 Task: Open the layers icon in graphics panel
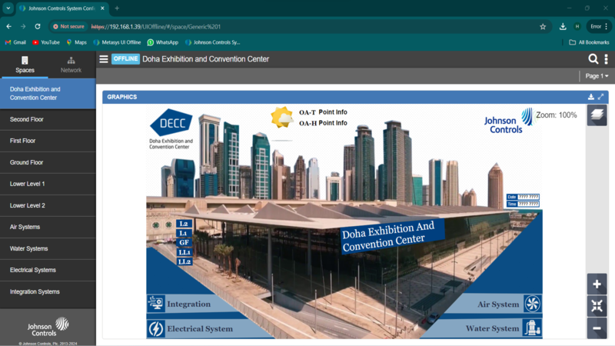pos(597,115)
